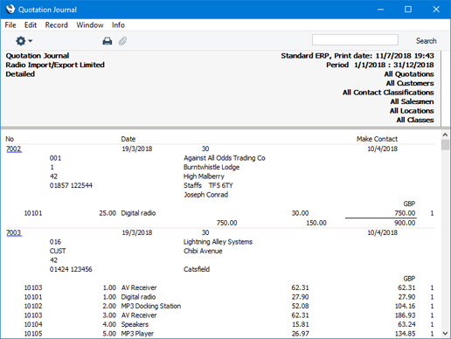The height and width of the screenshot is (339, 451).
Task: Select customer name Lightning Alley Systems
Action: pos(218,242)
